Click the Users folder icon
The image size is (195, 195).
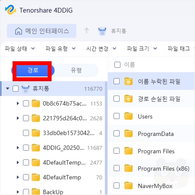pos(128,116)
